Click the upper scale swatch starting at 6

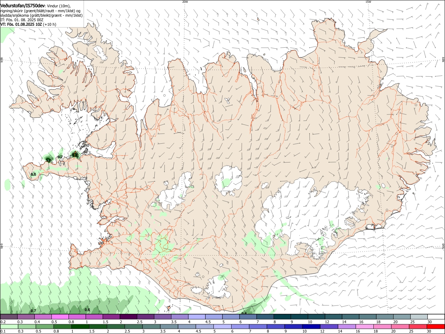pos(248,317)
